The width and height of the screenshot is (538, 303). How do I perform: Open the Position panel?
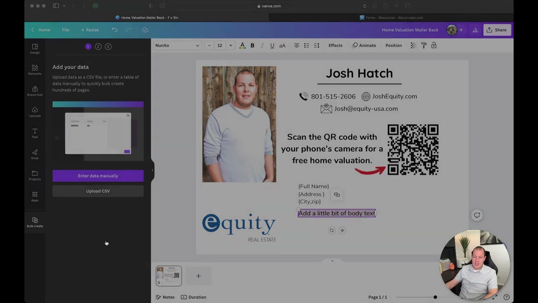pyautogui.click(x=393, y=45)
